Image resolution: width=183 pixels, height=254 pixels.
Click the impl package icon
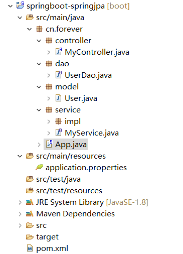(x=58, y=121)
